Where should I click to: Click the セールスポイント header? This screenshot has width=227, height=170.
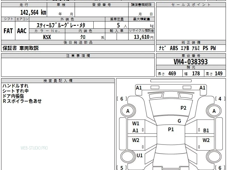point(191,5)
